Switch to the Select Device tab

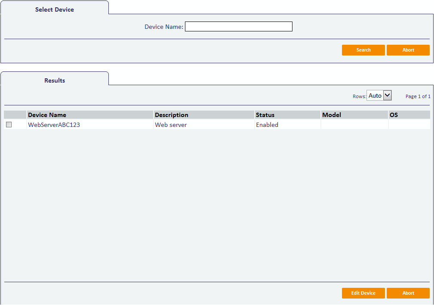coord(55,9)
